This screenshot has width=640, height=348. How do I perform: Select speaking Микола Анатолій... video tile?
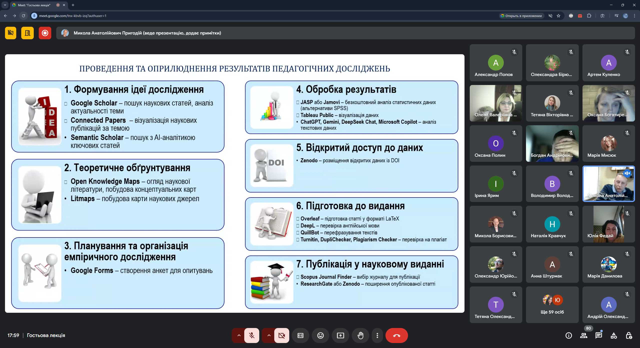point(609,184)
